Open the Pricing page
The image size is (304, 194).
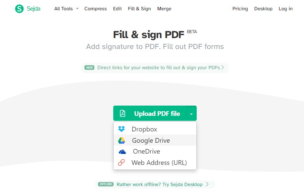(240, 9)
